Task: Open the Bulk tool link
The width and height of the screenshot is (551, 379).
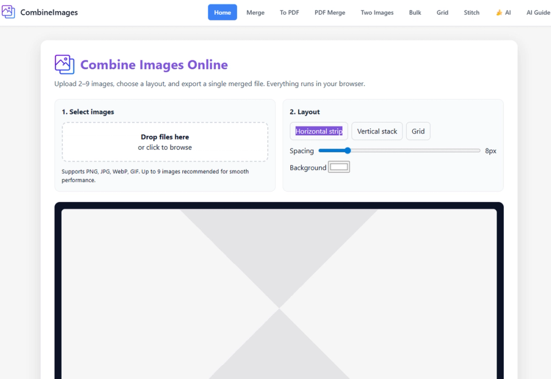Action: [415, 12]
